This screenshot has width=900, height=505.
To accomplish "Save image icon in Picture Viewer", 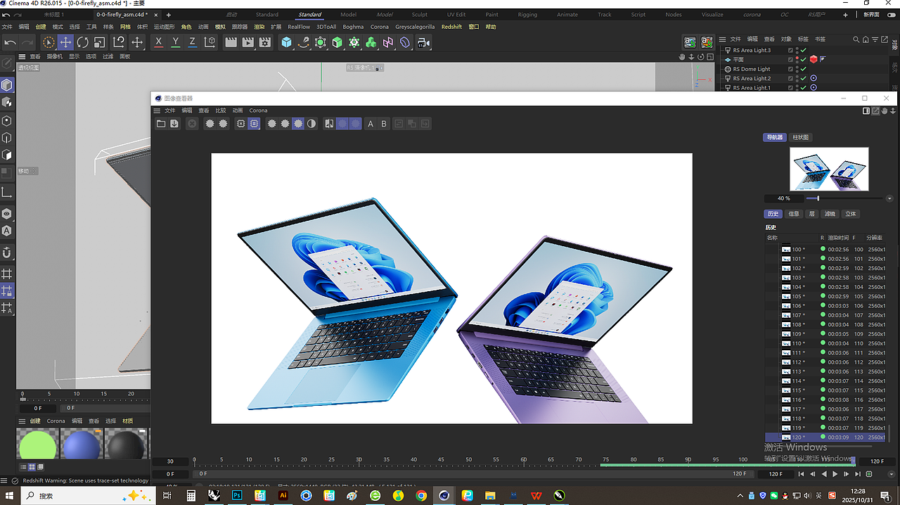I will point(174,124).
